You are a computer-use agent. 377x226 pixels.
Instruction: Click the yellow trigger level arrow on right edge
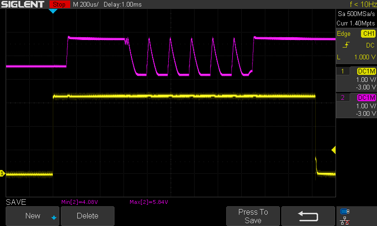pyautogui.click(x=334, y=150)
